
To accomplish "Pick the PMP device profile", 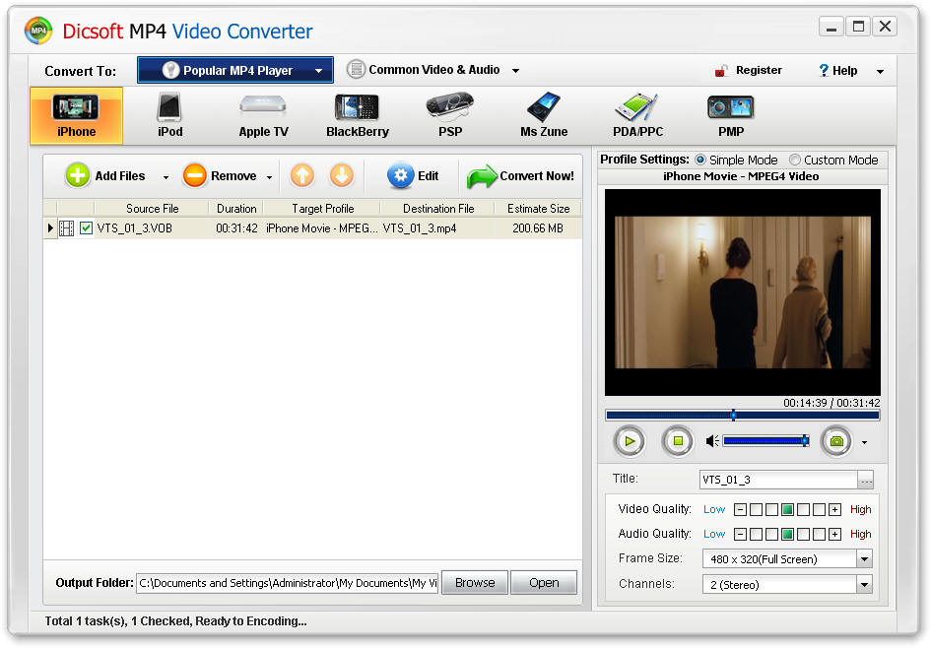I will [x=731, y=116].
